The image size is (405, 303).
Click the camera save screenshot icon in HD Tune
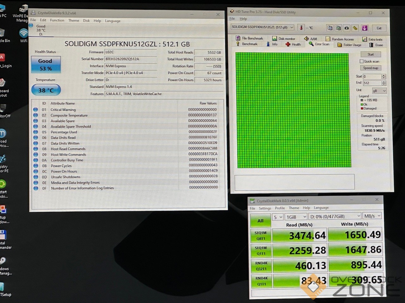[347, 28]
